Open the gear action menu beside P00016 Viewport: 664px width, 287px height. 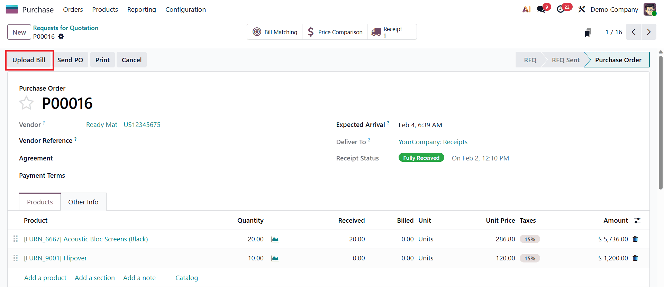click(61, 36)
